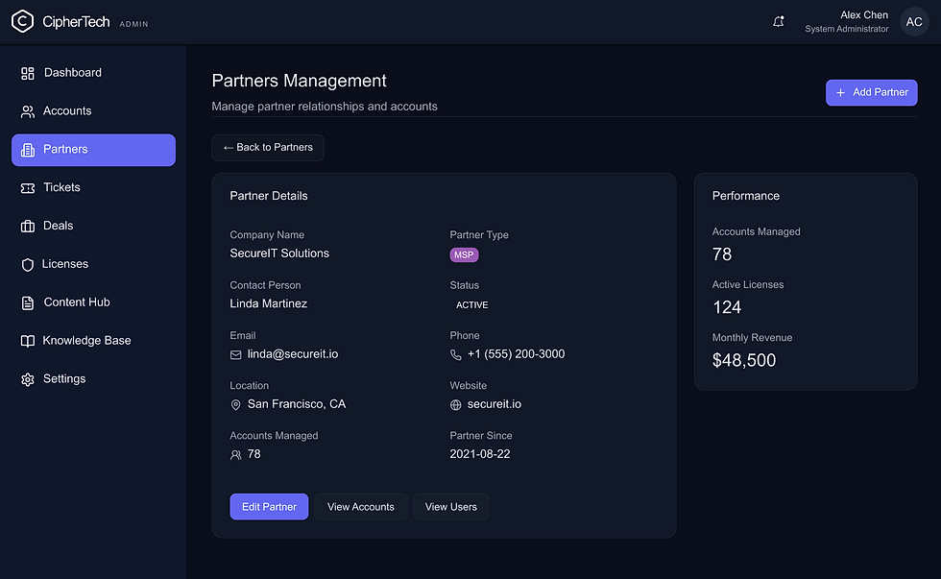Image resolution: width=941 pixels, height=579 pixels.
Task: Click the MSP partner type badge
Action: (x=464, y=254)
